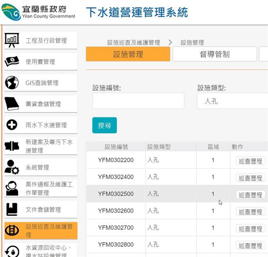Open 巡查歷程 for YFM0302500
This screenshot has height=257, width=268.
click(x=250, y=195)
